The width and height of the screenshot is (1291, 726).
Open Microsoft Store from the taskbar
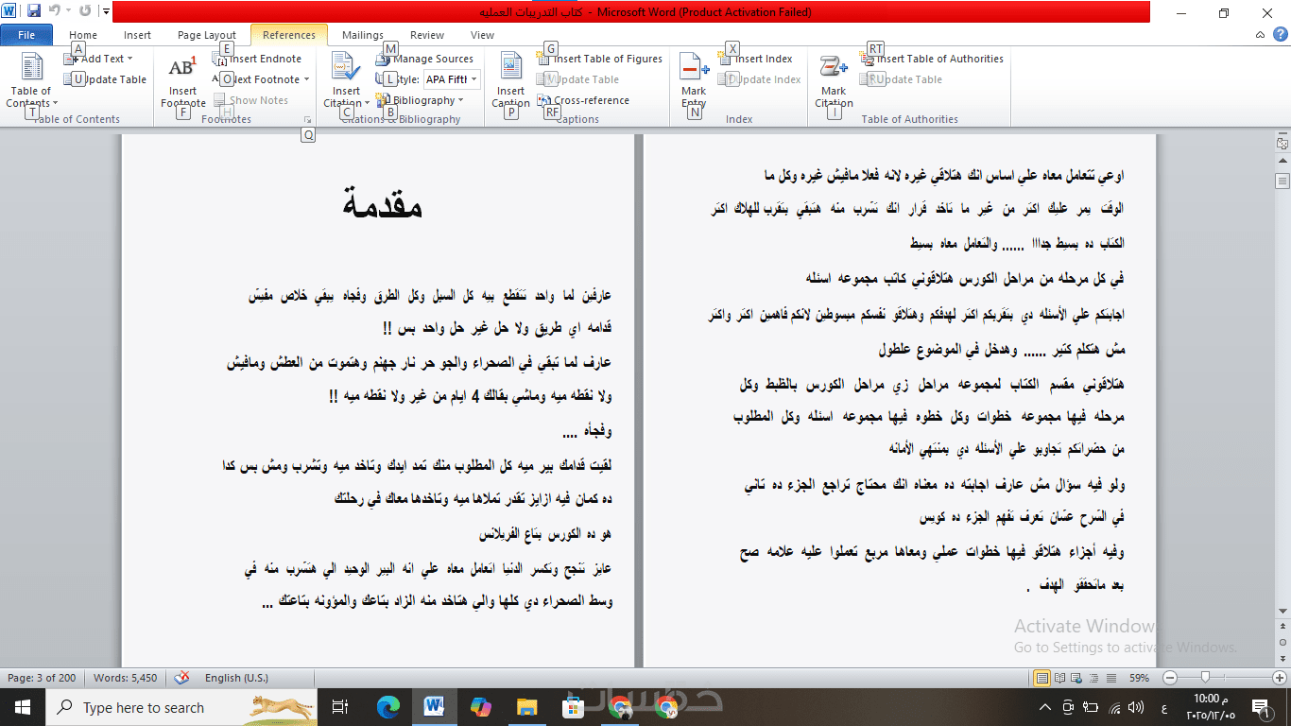click(x=574, y=707)
